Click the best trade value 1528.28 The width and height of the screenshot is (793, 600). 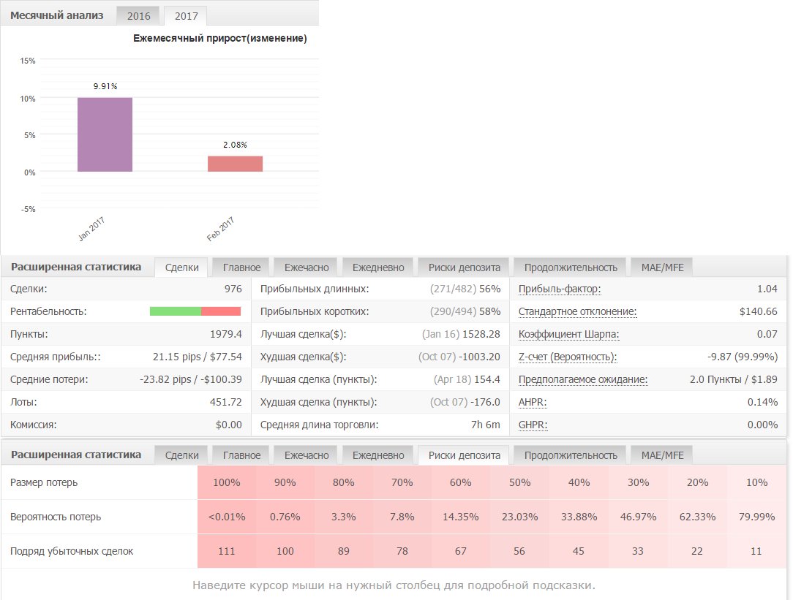(481, 334)
